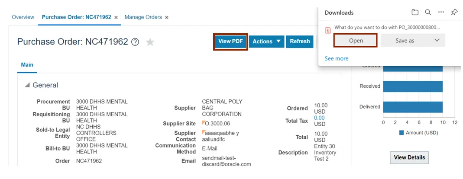Close the Purchase Order NC471962 tab
This screenshot has height=179, width=463.
(116, 18)
